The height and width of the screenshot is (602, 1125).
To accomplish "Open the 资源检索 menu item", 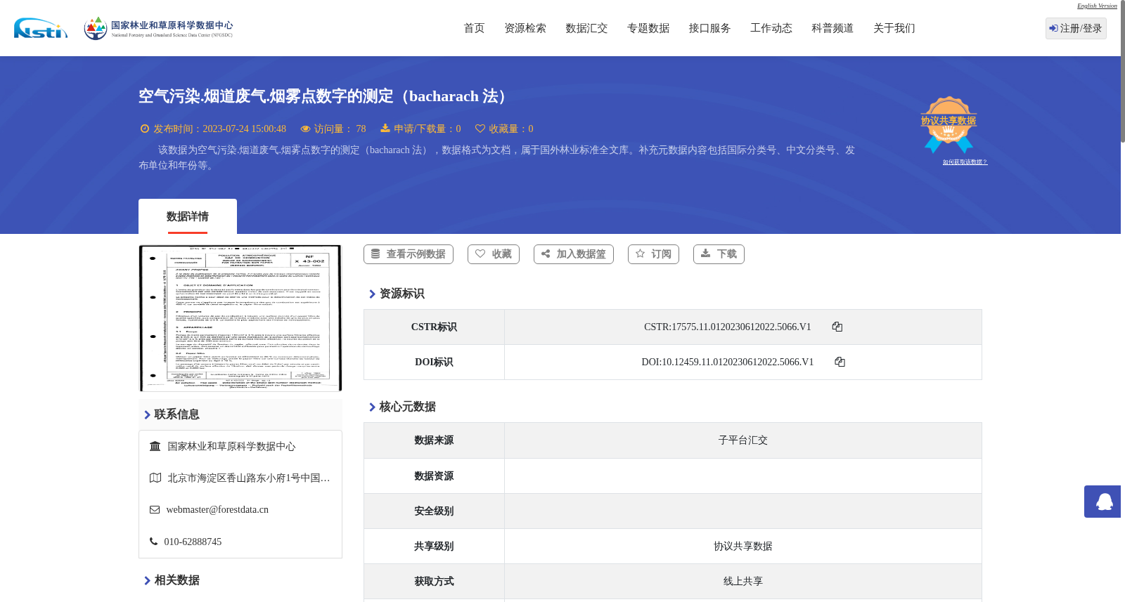I will pos(525,28).
